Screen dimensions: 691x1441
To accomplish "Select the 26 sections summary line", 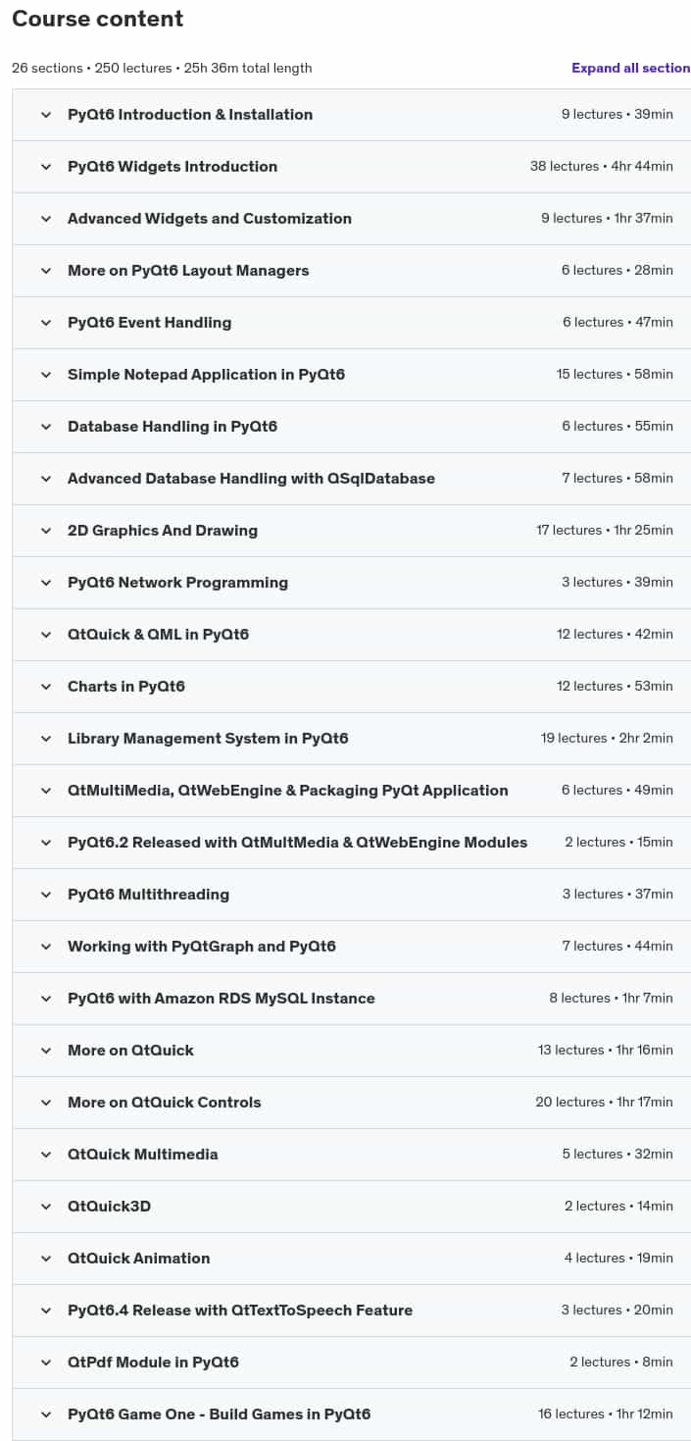I will [x=162, y=69].
